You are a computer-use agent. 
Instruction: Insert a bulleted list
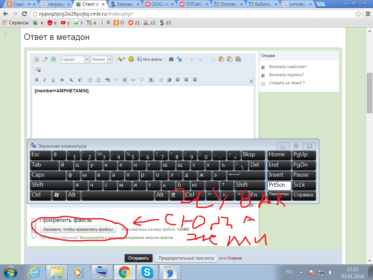pos(90,80)
